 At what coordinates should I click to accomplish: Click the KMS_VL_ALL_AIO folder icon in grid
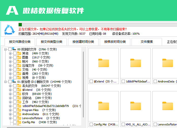coord(135,106)
